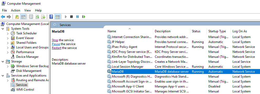This screenshot has height=94, width=260.
Task: Click the Export List toolbar icon
Action: coord(43,17)
